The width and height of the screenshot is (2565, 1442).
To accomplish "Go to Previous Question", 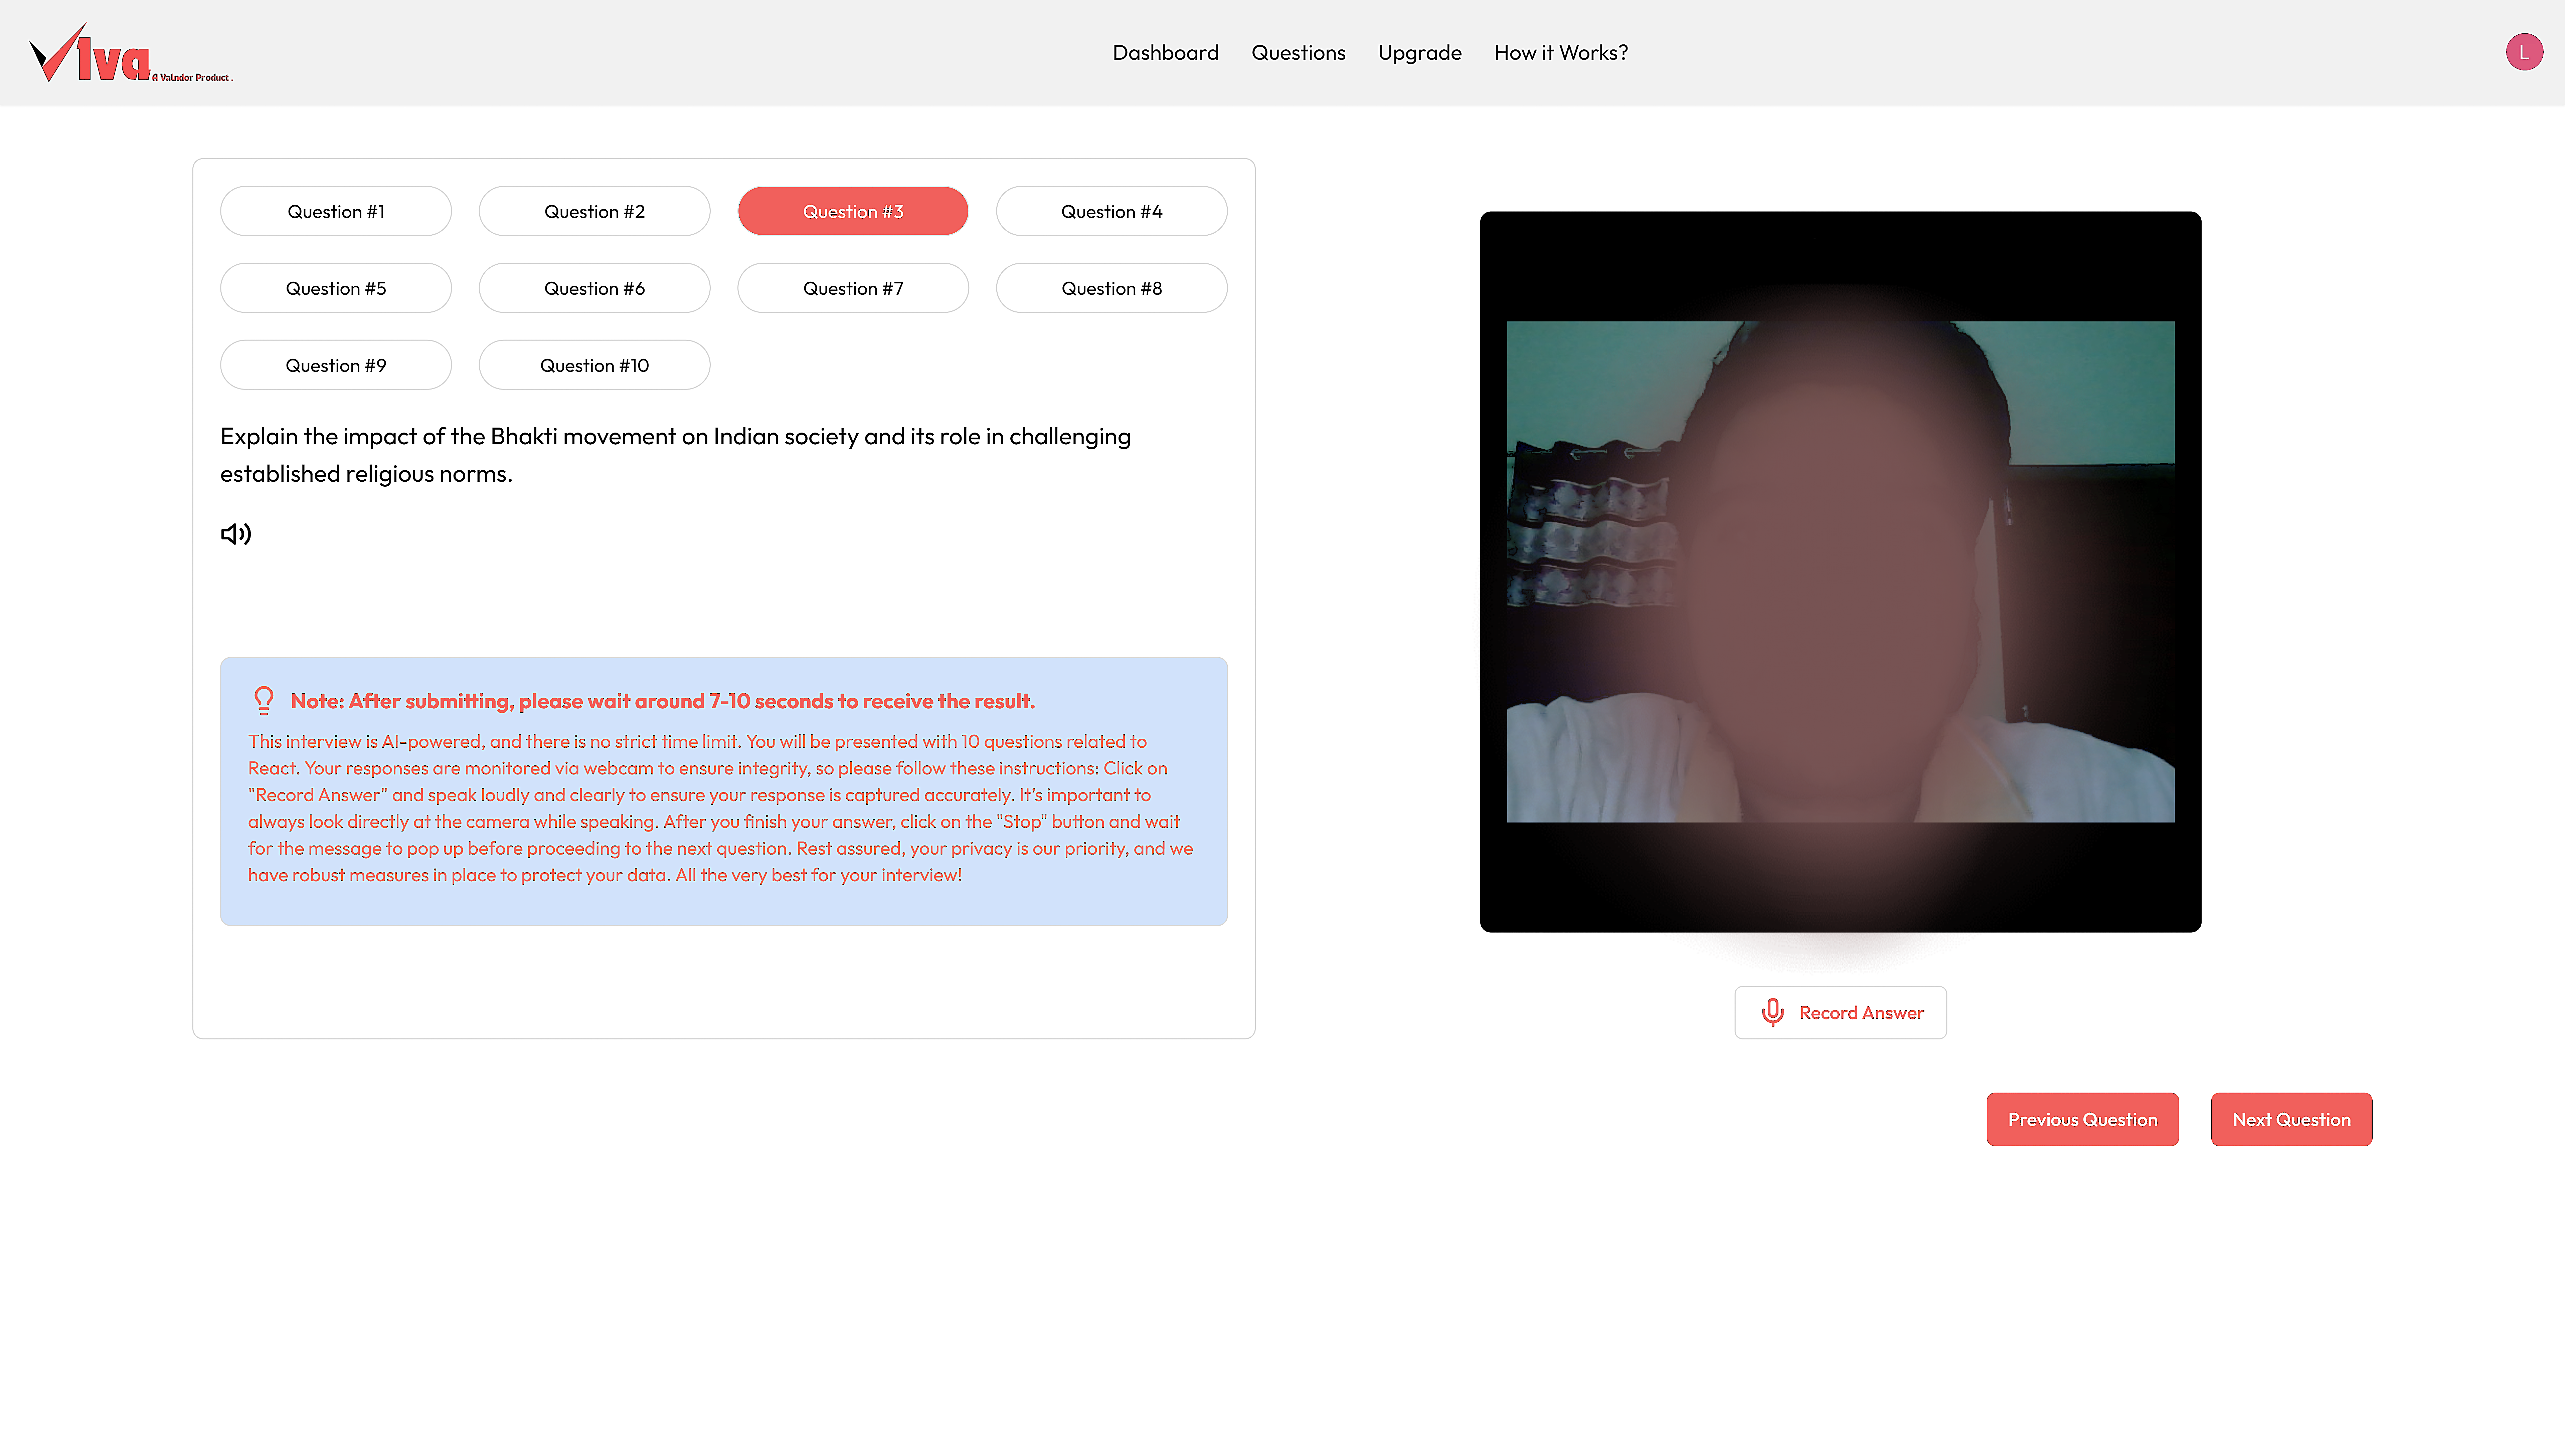I will pos(2082,1120).
